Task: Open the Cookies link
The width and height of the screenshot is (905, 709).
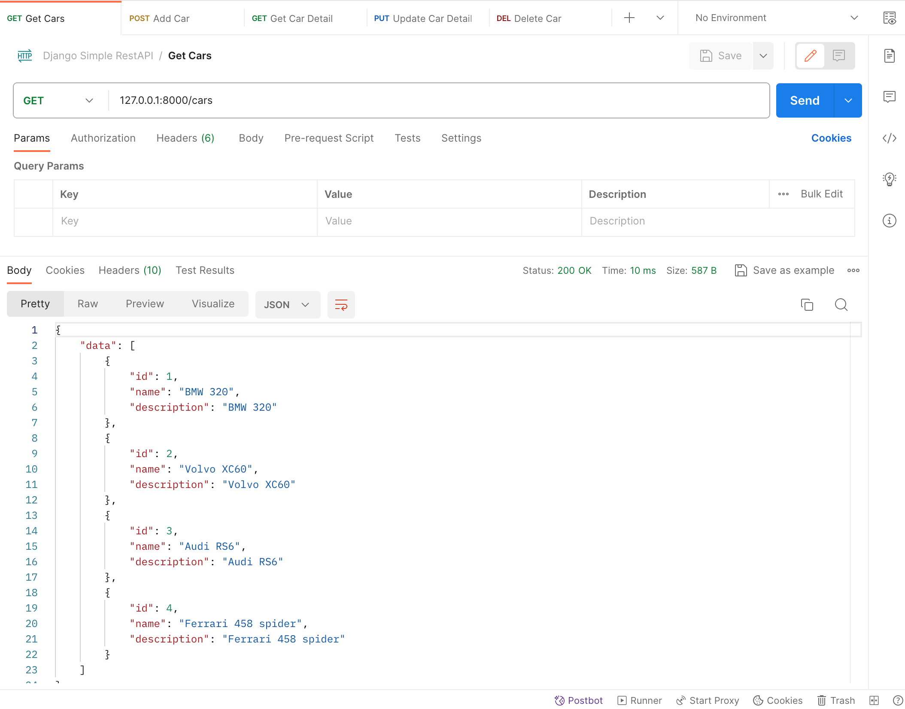Action: pyautogui.click(x=831, y=138)
